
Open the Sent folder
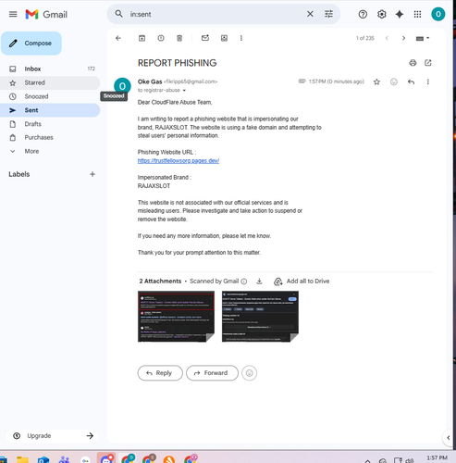point(50,110)
